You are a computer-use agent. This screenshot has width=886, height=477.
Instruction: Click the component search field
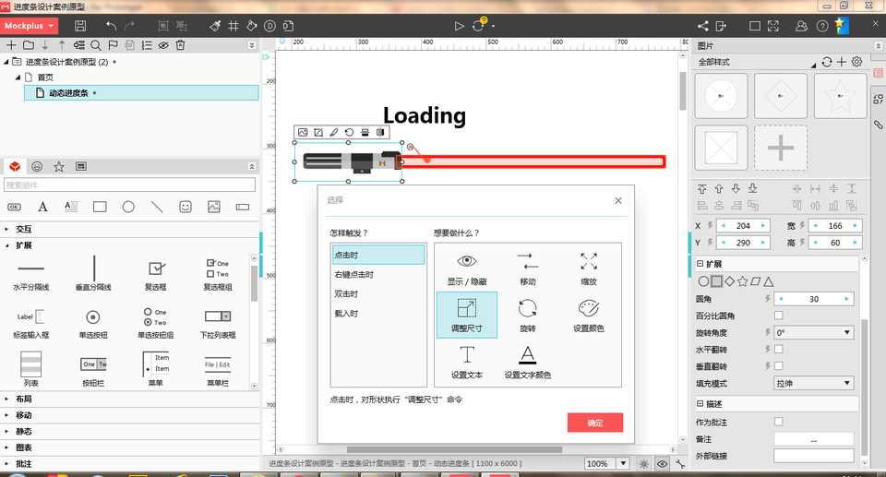click(x=129, y=185)
